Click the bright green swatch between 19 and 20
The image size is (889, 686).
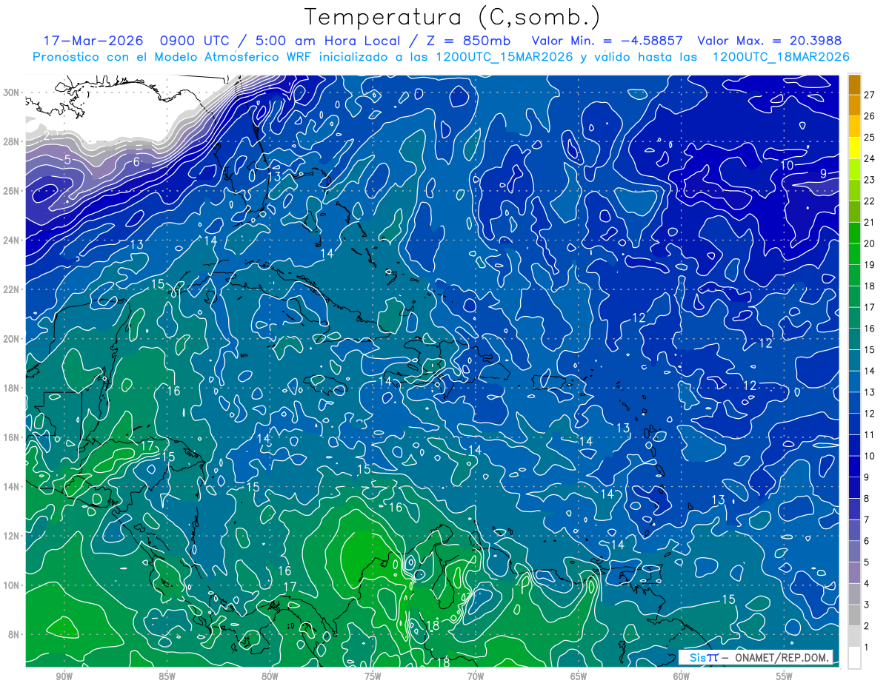(x=854, y=255)
